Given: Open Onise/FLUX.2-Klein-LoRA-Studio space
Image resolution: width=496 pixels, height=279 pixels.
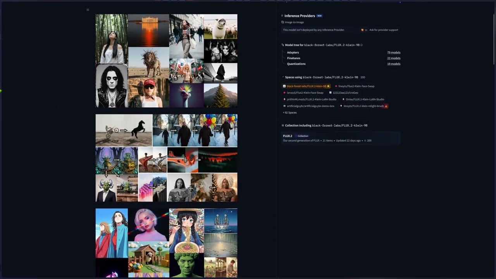Looking at the screenshot, I should (x=363, y=99).
